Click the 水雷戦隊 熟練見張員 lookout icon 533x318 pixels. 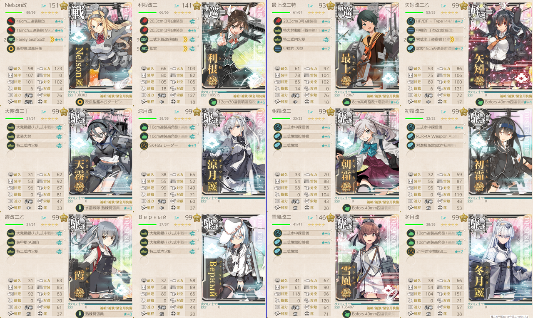[x=80, y=208]
